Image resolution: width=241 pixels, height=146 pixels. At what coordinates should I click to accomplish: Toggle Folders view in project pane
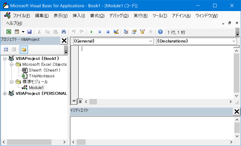24,50
